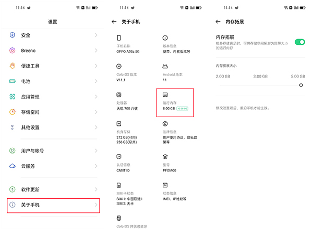Tap the Android robot icon

(165, 67)
